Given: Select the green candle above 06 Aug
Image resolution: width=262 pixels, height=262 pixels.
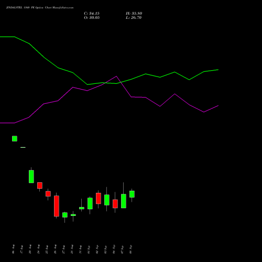Looking at the screenshot, I should coord(15,139).
